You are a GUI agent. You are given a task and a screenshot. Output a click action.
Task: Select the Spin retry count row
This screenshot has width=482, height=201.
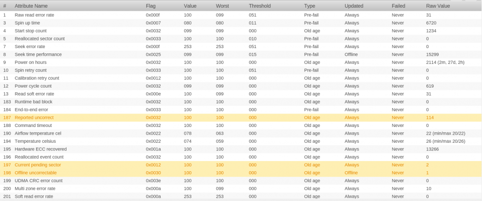pyautogui.click(x=241, y=70)
